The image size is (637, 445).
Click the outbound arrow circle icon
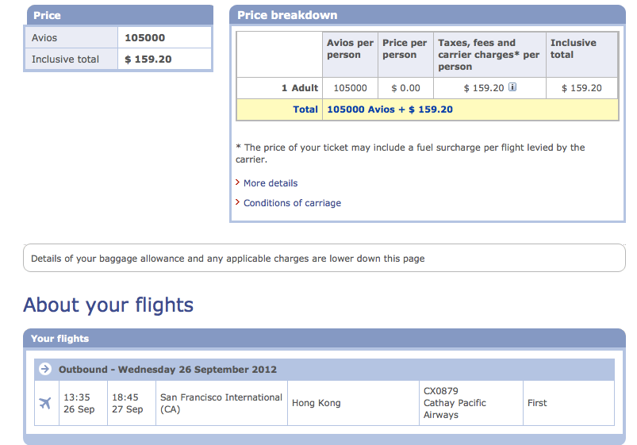(44, 369)
